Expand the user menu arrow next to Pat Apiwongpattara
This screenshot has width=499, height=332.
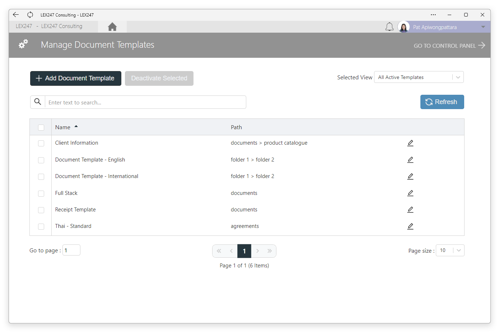click(x=483, y=27)
